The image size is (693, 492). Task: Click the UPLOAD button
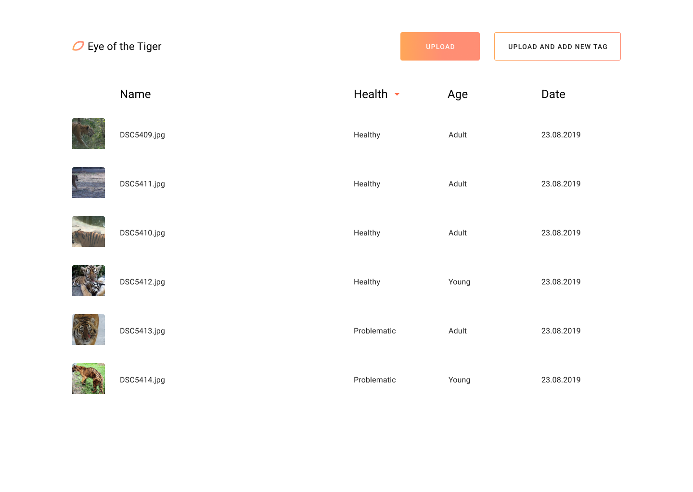439,46
